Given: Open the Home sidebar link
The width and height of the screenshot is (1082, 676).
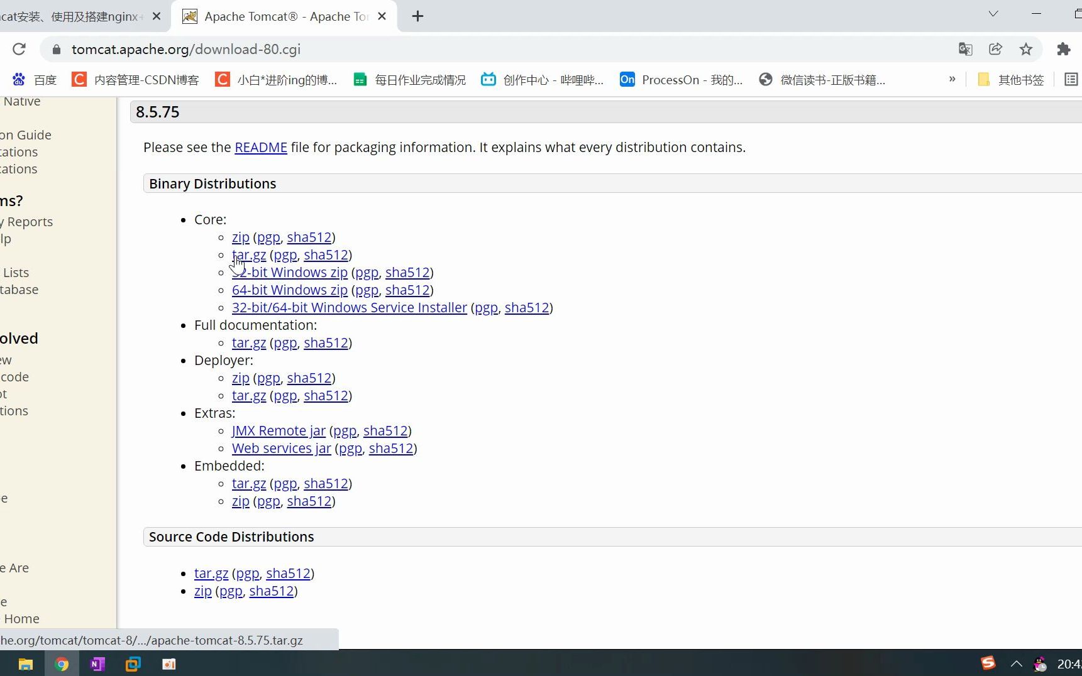Looking at the screenshot, I should pyautogui.click(x=21, y=619).
